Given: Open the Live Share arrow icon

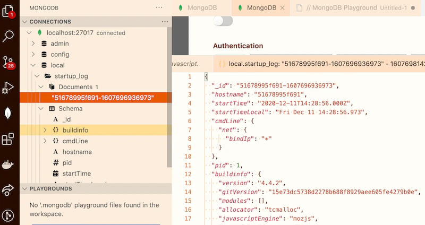Looking at the screenshot, I should (x=7, y=190).
